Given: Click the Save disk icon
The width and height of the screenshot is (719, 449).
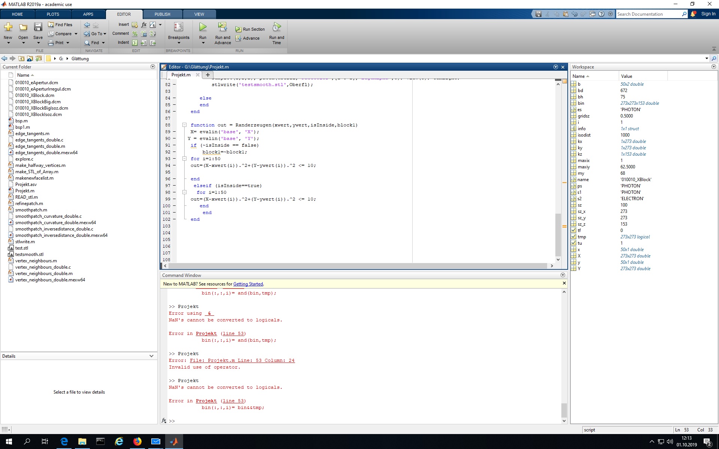Looking at the screenshot, I should click(38, 27).
